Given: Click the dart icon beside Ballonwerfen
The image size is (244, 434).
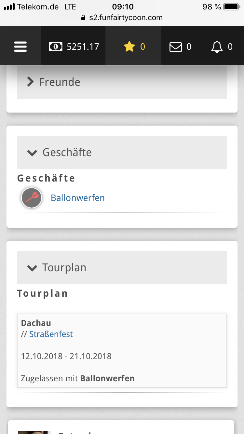Looking at the screenshot, I should click(32, 198).
